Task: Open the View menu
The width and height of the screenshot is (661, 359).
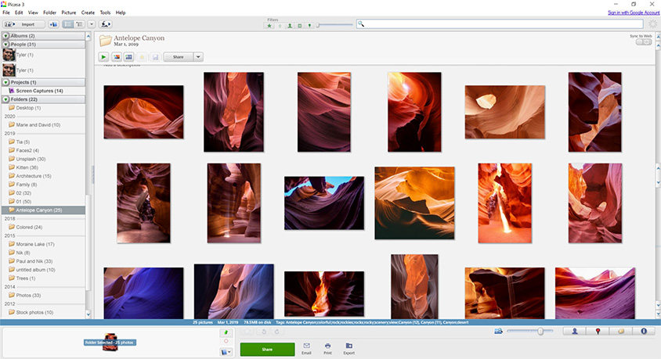Action: [33, 13]
